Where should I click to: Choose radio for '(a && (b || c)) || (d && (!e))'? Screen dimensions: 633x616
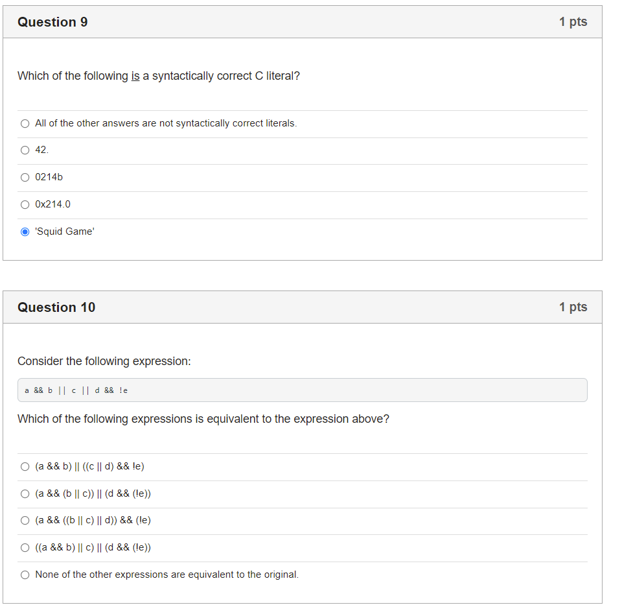[25, 494]
